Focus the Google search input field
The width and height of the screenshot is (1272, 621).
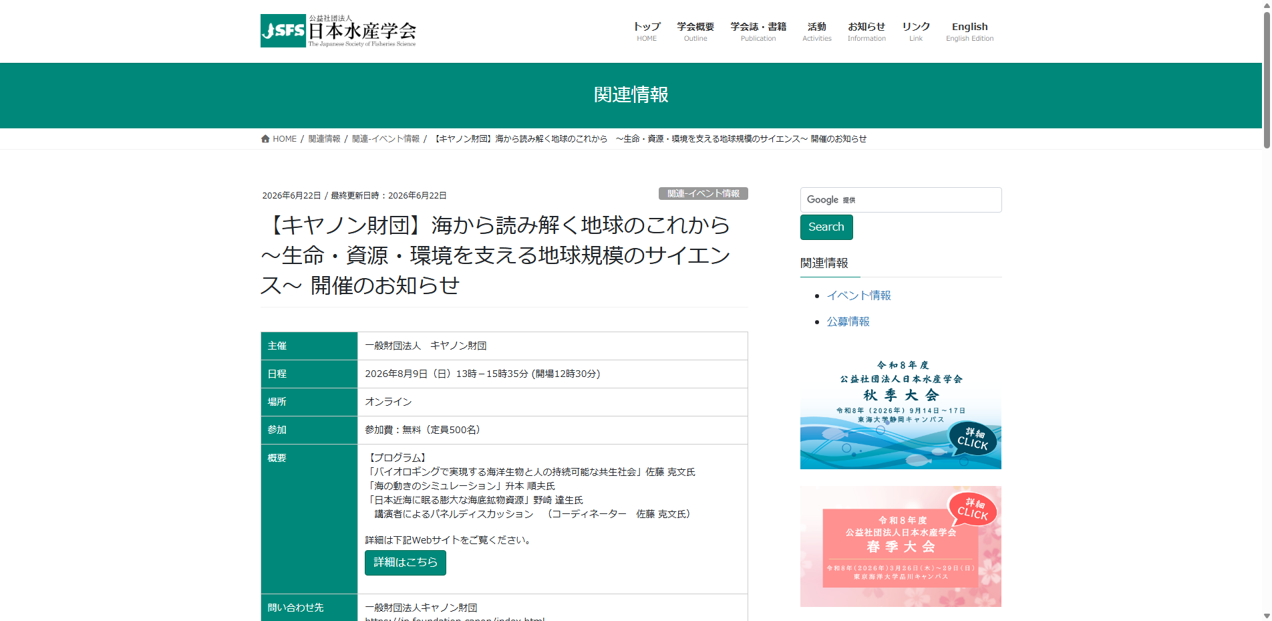[901, 200]
